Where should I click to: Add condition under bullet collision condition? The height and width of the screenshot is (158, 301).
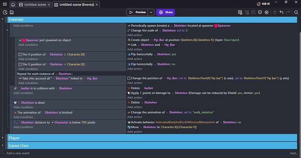pos(23,93)
